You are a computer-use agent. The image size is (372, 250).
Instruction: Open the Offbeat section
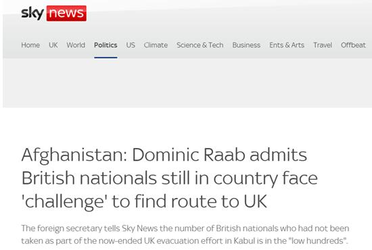(x=353, y=45)
